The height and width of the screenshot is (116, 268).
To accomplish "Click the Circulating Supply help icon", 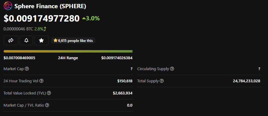I will (x=172, y=69).
